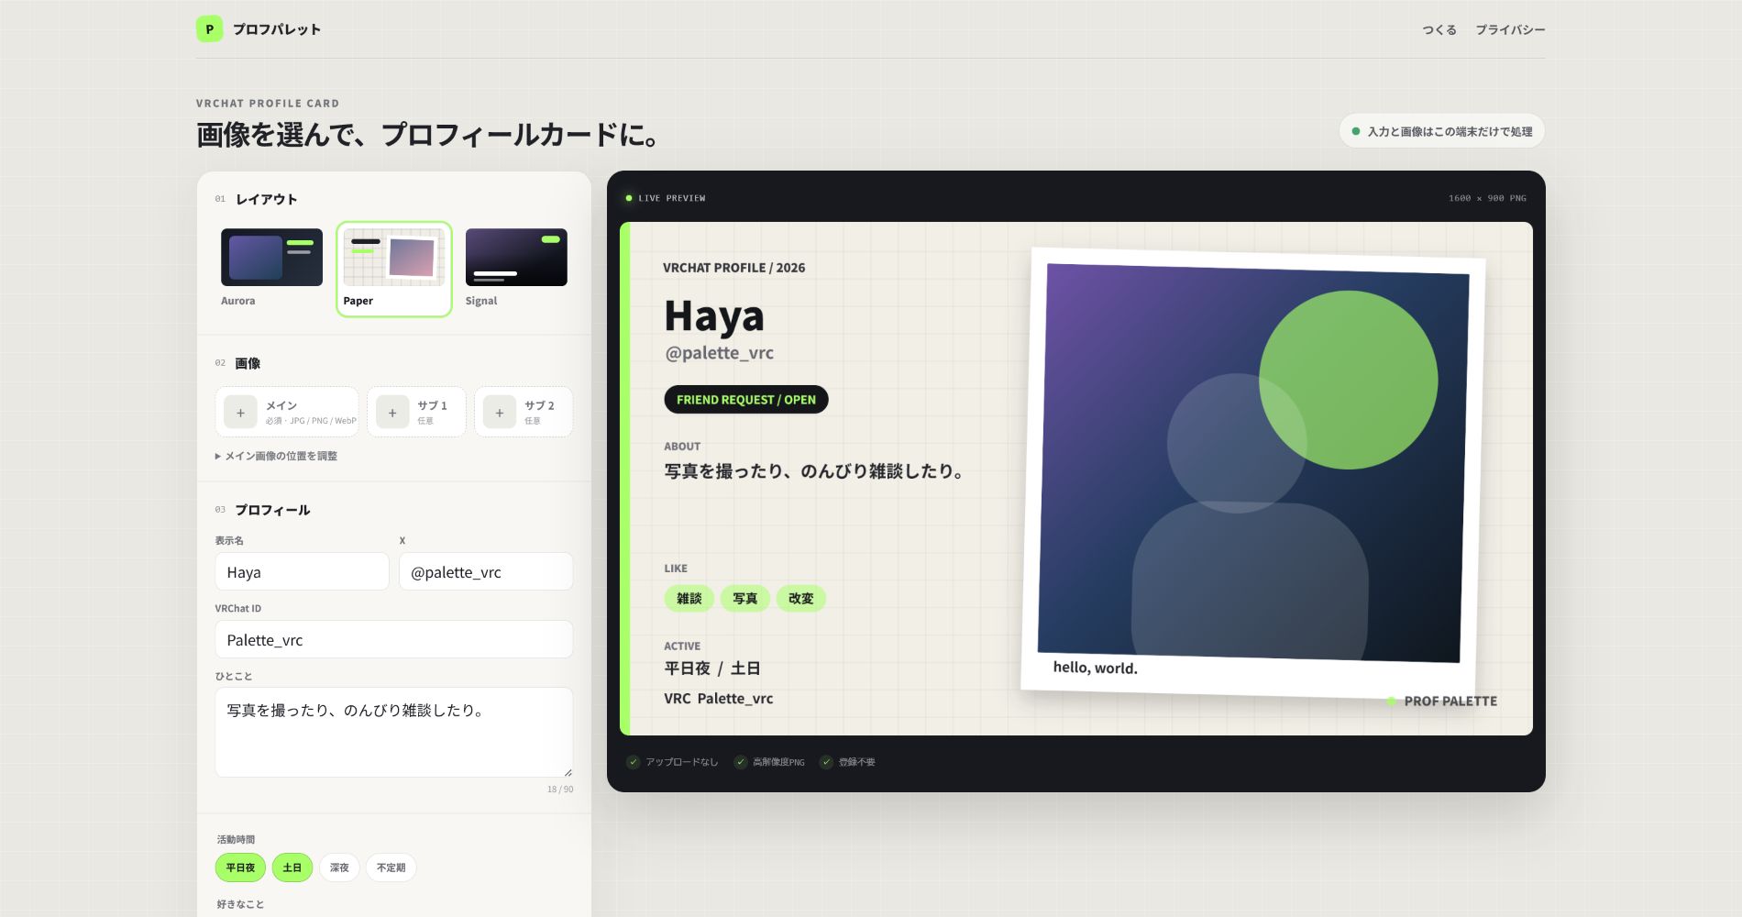
Task: Click the 1600 × 900 PNG label
Action: pyautogui.click(x=1487, y=198)
